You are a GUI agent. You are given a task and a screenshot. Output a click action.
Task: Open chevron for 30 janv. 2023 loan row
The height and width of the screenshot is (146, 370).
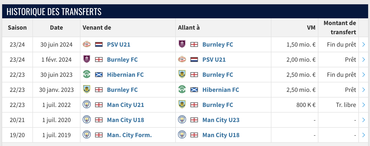pos(364,90)
